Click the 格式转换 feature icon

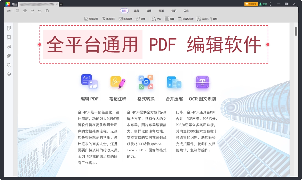[x=146, y=82]
